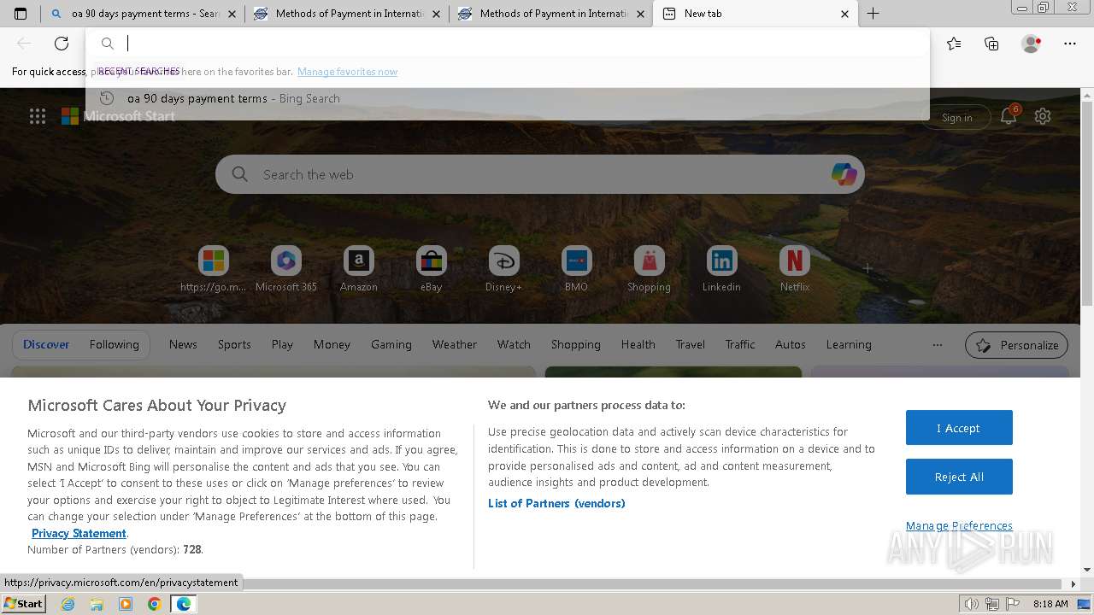Open the browser profile avatar

(x=1031, y=44)
